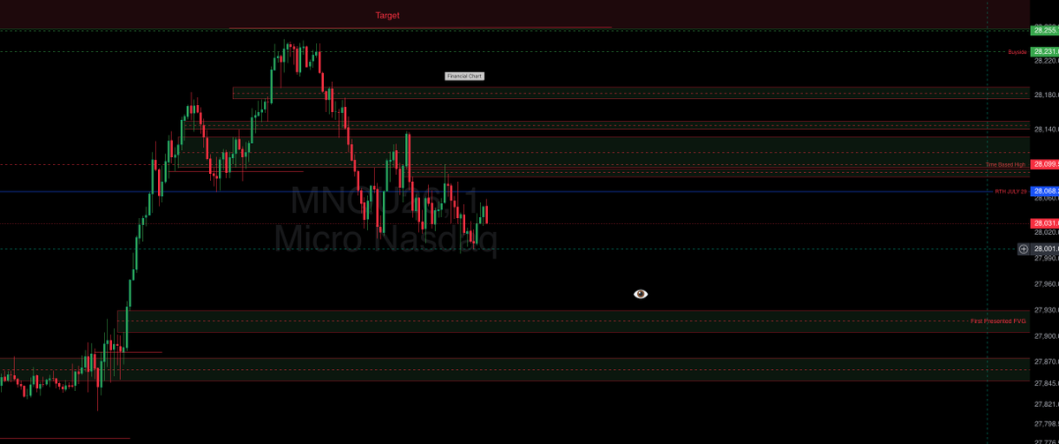Click the 27,930 price scale value
The width and height of the screenshot is (1059, 444).
1047,310
